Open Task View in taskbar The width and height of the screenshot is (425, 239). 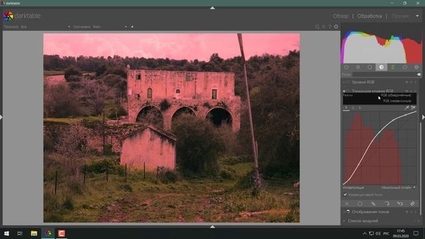[x=19, y=233]
